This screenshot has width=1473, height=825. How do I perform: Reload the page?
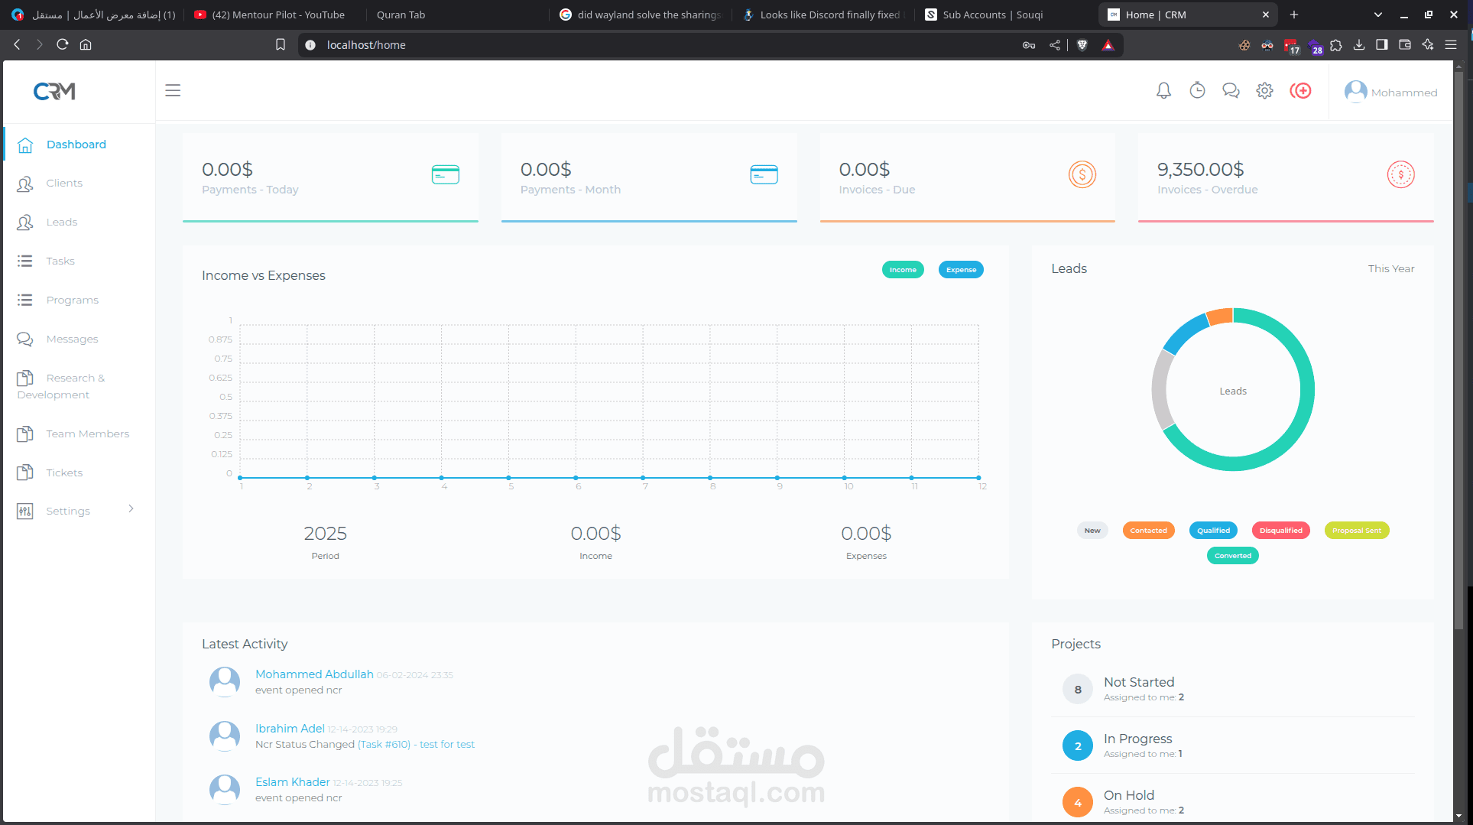pyautogui.click(x=63, y=44)
